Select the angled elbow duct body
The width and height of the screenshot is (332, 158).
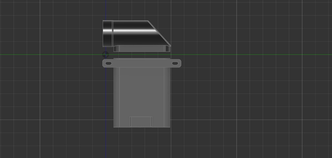[141, 33]
